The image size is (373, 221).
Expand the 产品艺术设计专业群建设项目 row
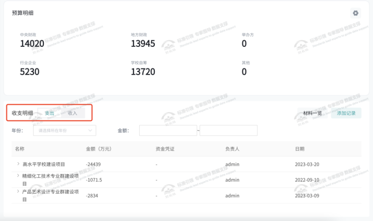coord(18,191)
